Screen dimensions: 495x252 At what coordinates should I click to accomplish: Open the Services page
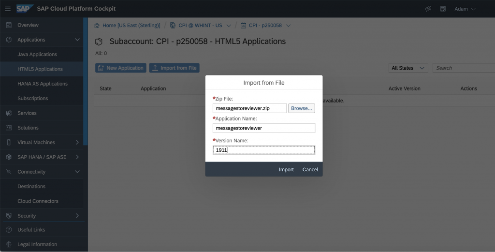pos(27,113)
